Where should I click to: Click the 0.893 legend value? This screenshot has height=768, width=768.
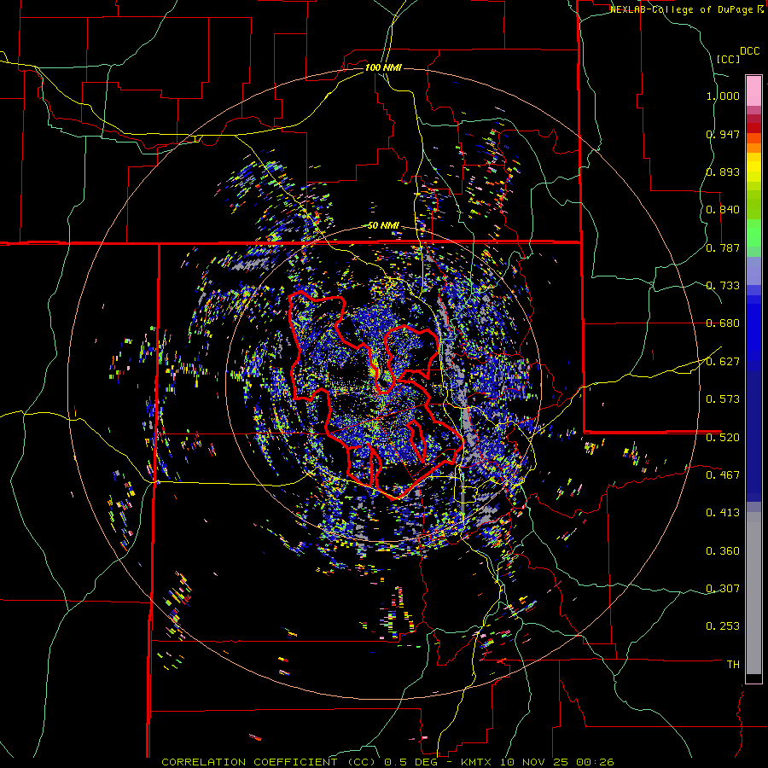[x=723, y=172]
